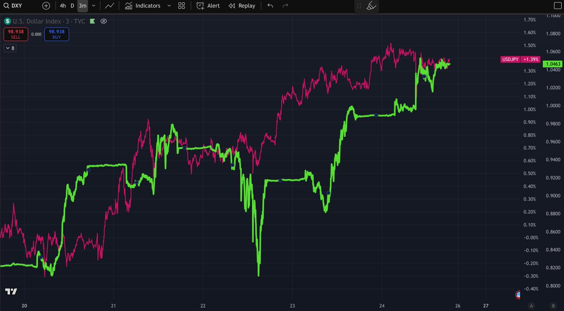Image resolution: width=564 pixels, height=311 pixels.
Task: Click the U.S. Dollar Index legend title
Action: [50, 21]
